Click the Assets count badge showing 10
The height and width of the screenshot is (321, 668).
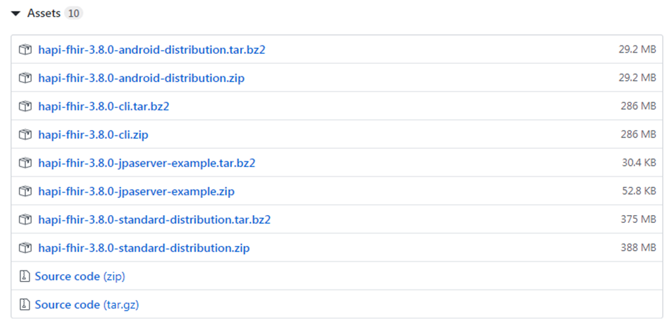(75, 14)
